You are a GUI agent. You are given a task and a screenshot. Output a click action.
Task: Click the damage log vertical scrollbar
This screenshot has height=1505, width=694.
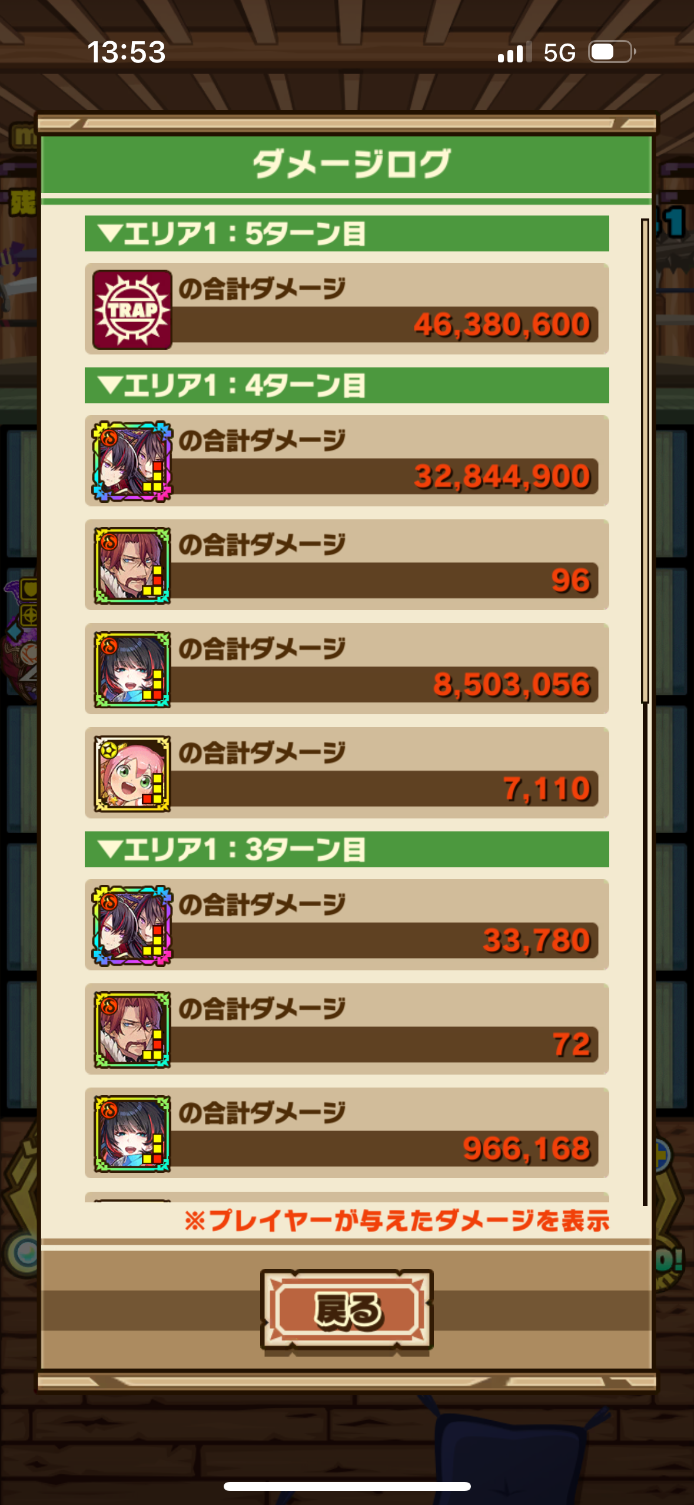[x=645, y=461]
